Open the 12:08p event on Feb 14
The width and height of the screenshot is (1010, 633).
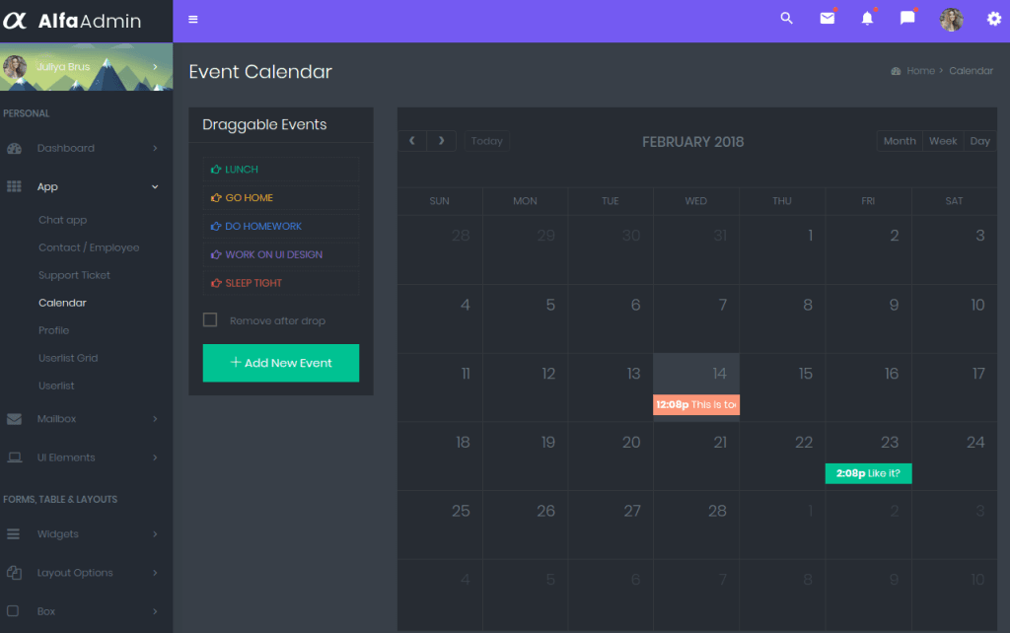(x=696, y=404)
